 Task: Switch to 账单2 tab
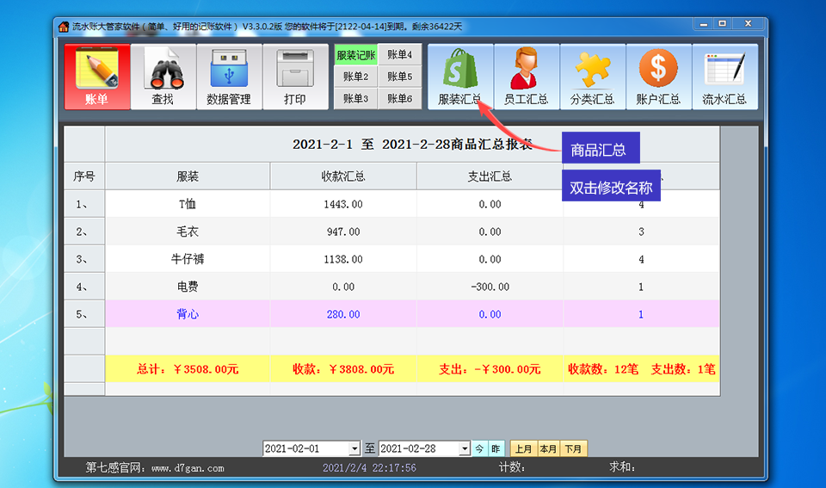point(356,77)
